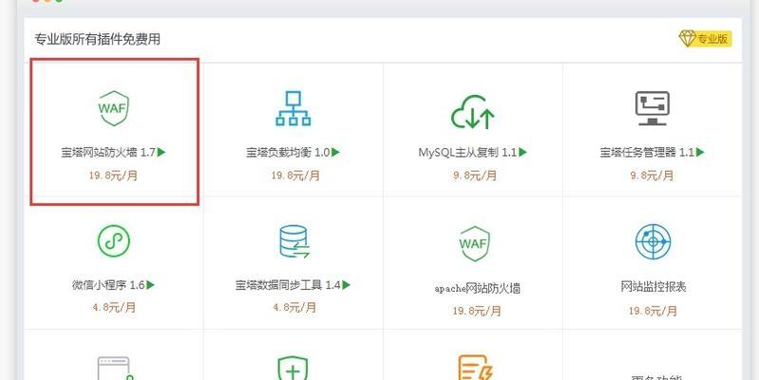Click 4.8元/月 price under 微信小程序
This screenshot has width=759, height=380.
pyautogui.click(x=114, y=307)
